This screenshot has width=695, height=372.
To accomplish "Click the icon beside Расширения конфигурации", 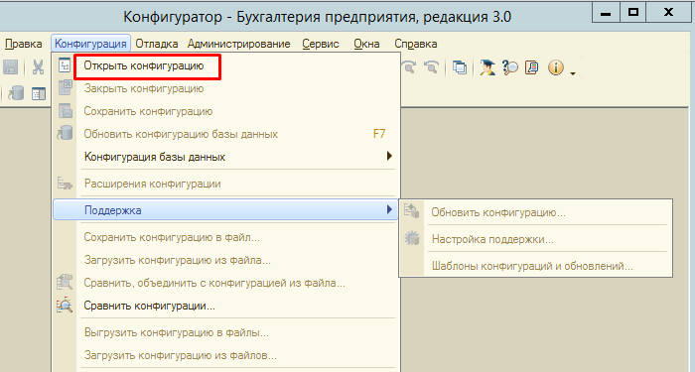I will tap(66, 184).
